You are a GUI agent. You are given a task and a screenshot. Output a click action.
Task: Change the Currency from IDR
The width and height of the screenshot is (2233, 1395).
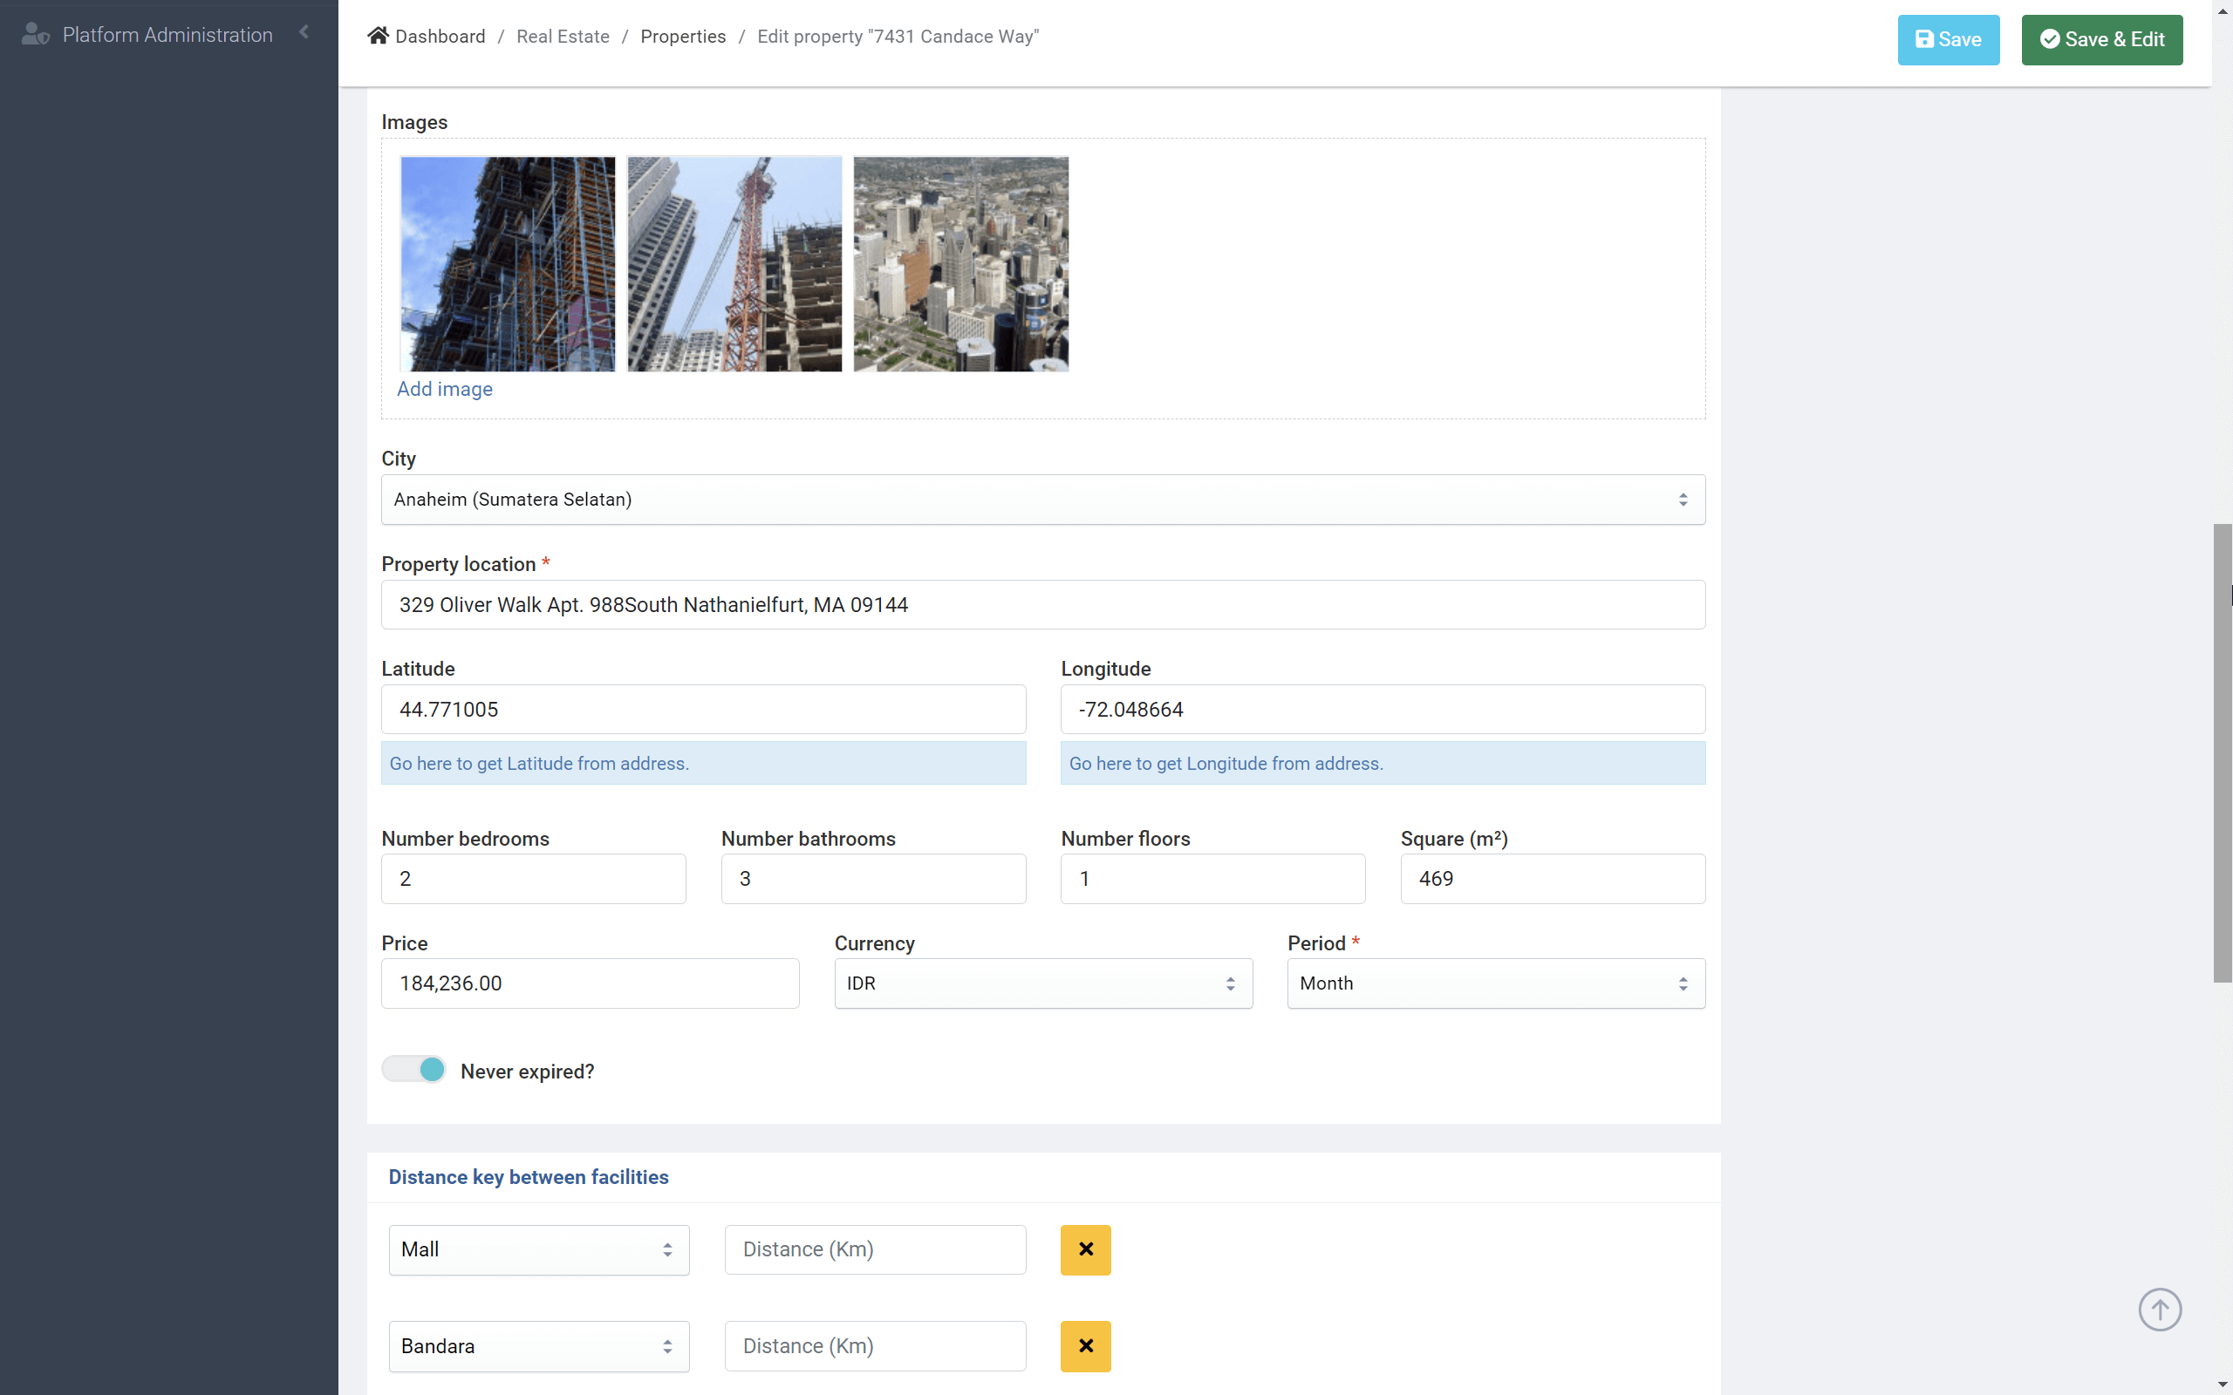click(x=1042, y=983)
